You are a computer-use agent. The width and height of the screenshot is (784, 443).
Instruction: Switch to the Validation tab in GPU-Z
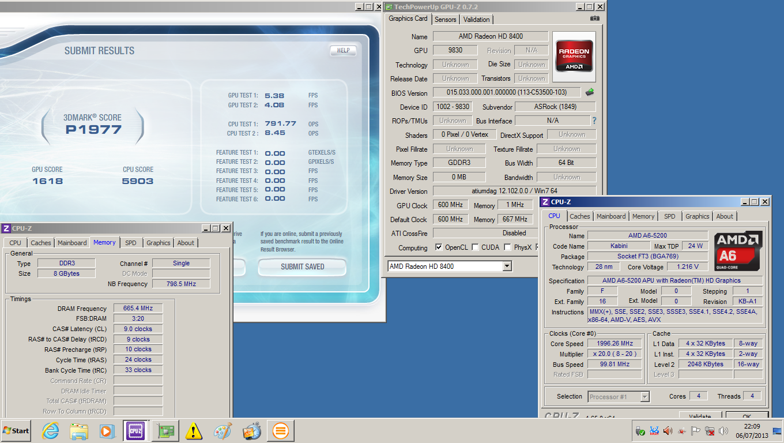point(477,19)
